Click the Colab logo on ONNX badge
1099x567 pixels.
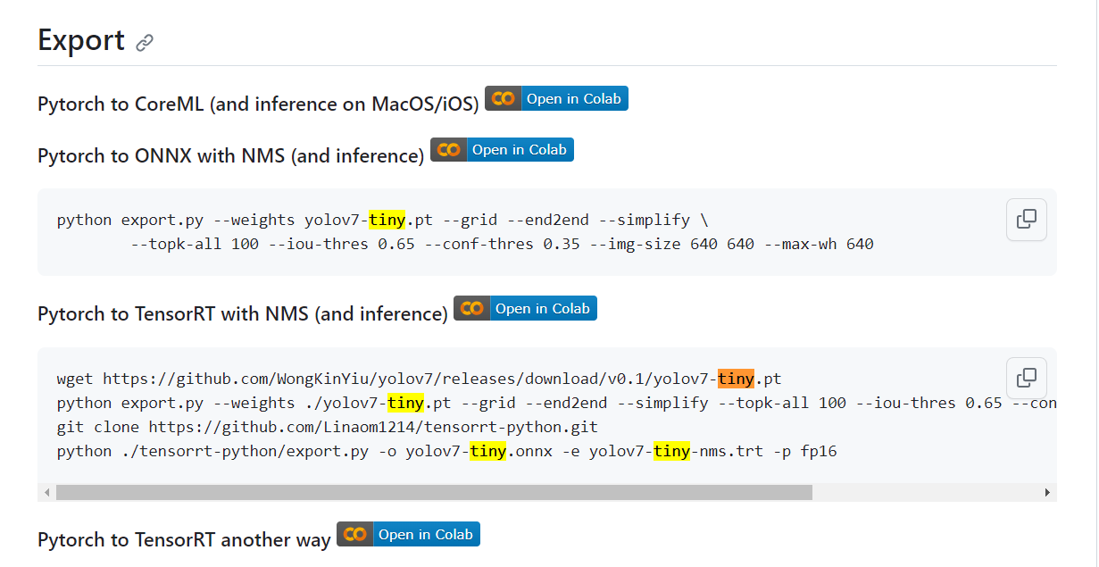coord(449,150)
